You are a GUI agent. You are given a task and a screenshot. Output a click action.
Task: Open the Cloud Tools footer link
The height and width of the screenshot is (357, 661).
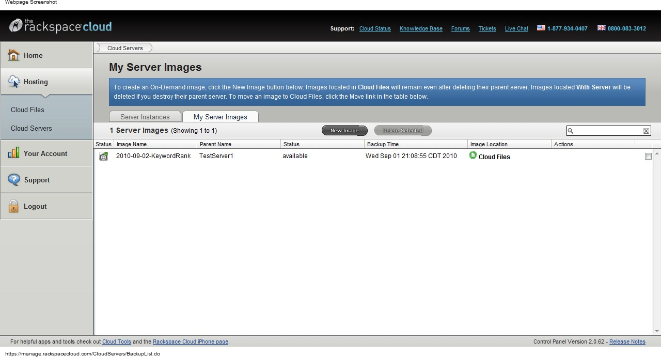117,342
